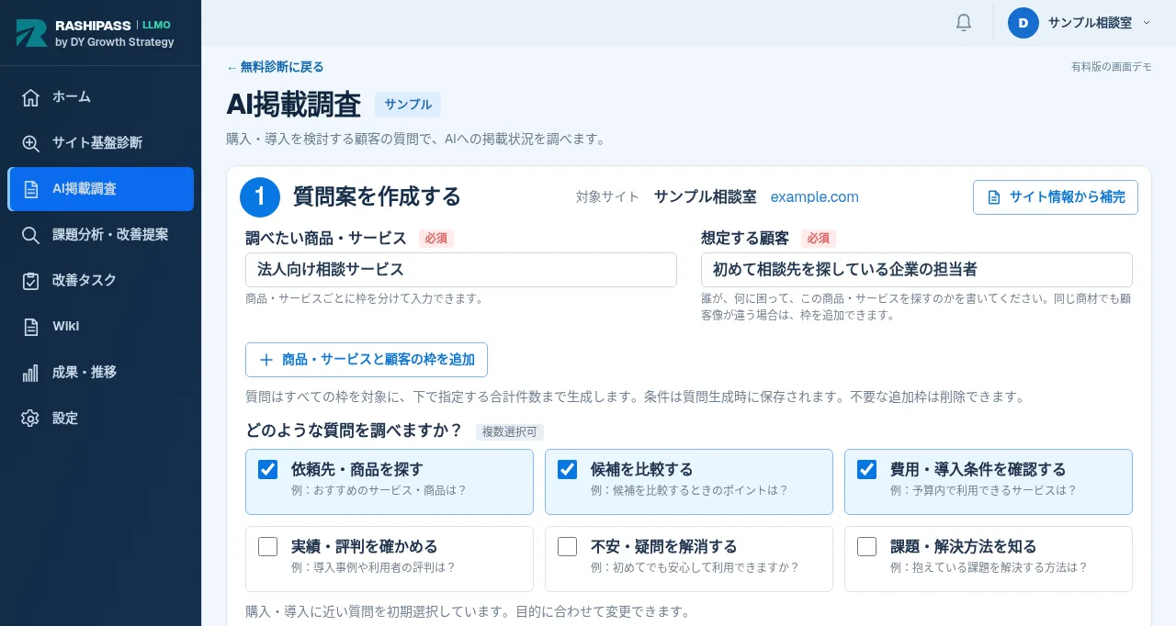Click the 必須 tag beside 調べたい商品・サービス
This screenshot has width=1176, height=626.
[435, 239]
